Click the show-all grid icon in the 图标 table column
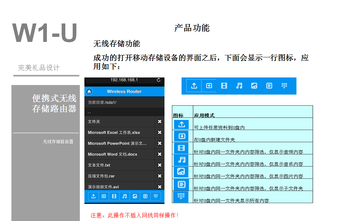 point(181,197)
